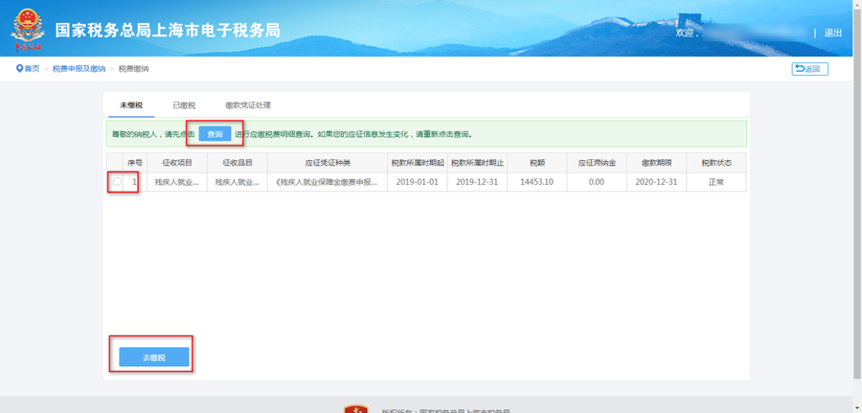Click the 去缴税 button
The height and width of the screenshot is (413, 862).
[153, 357]
